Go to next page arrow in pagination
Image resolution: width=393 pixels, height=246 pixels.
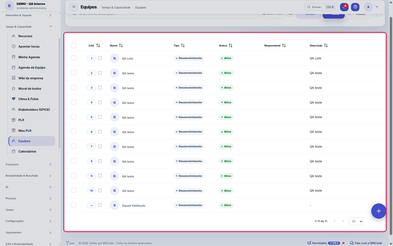(343, 221)
